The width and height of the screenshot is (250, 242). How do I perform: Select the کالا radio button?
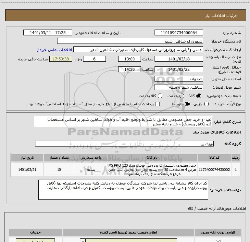(199, 96)
